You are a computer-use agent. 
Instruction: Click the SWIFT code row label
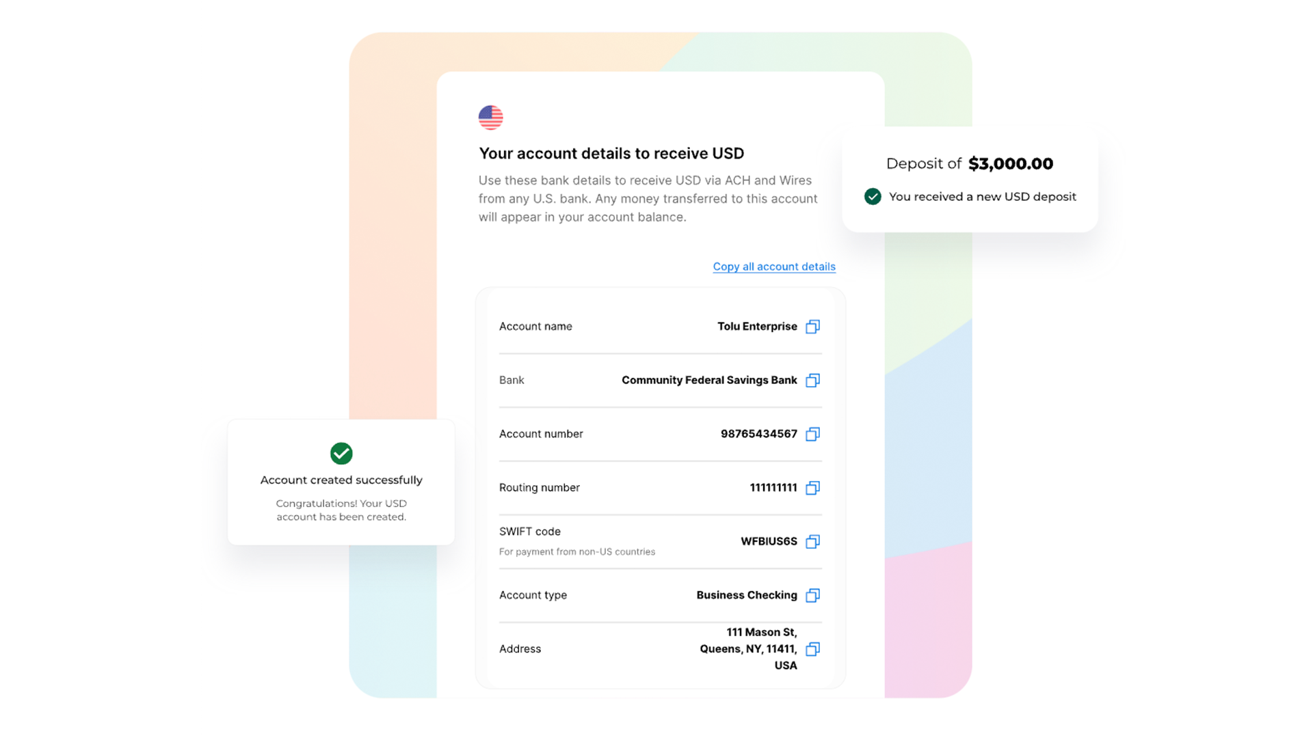(529, 532)
